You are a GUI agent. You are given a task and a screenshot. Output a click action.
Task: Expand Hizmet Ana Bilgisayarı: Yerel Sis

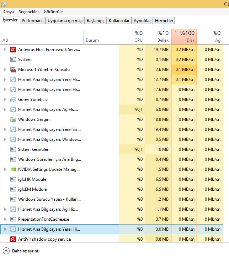[5, 129]
